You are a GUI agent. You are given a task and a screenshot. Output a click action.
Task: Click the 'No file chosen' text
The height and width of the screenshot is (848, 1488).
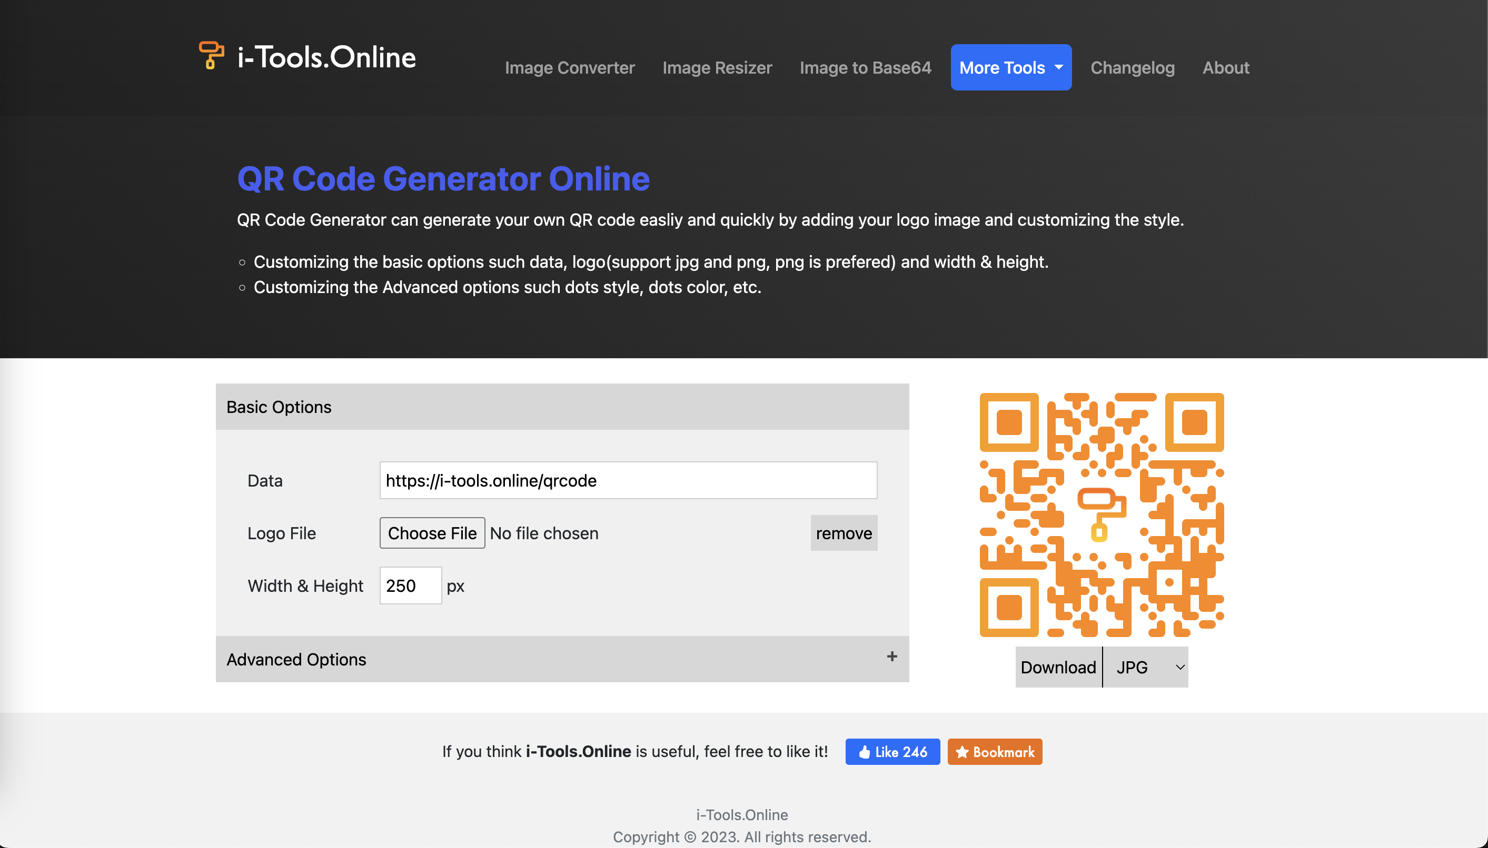(544, 533)
